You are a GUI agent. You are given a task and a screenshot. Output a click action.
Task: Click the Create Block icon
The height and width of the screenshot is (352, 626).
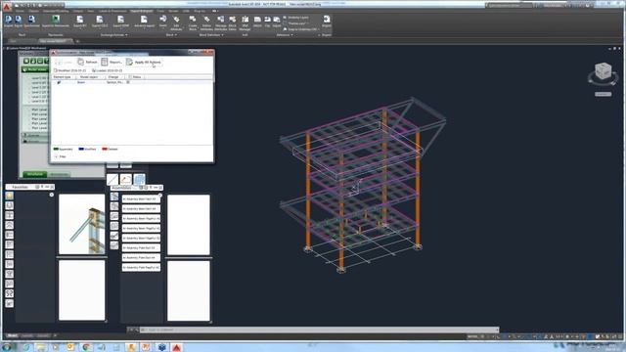pyautogui.click(x=193, y=22)
